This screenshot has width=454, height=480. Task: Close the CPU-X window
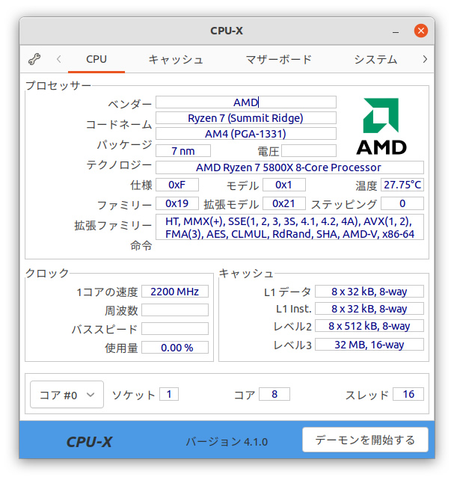coord(421,31)
